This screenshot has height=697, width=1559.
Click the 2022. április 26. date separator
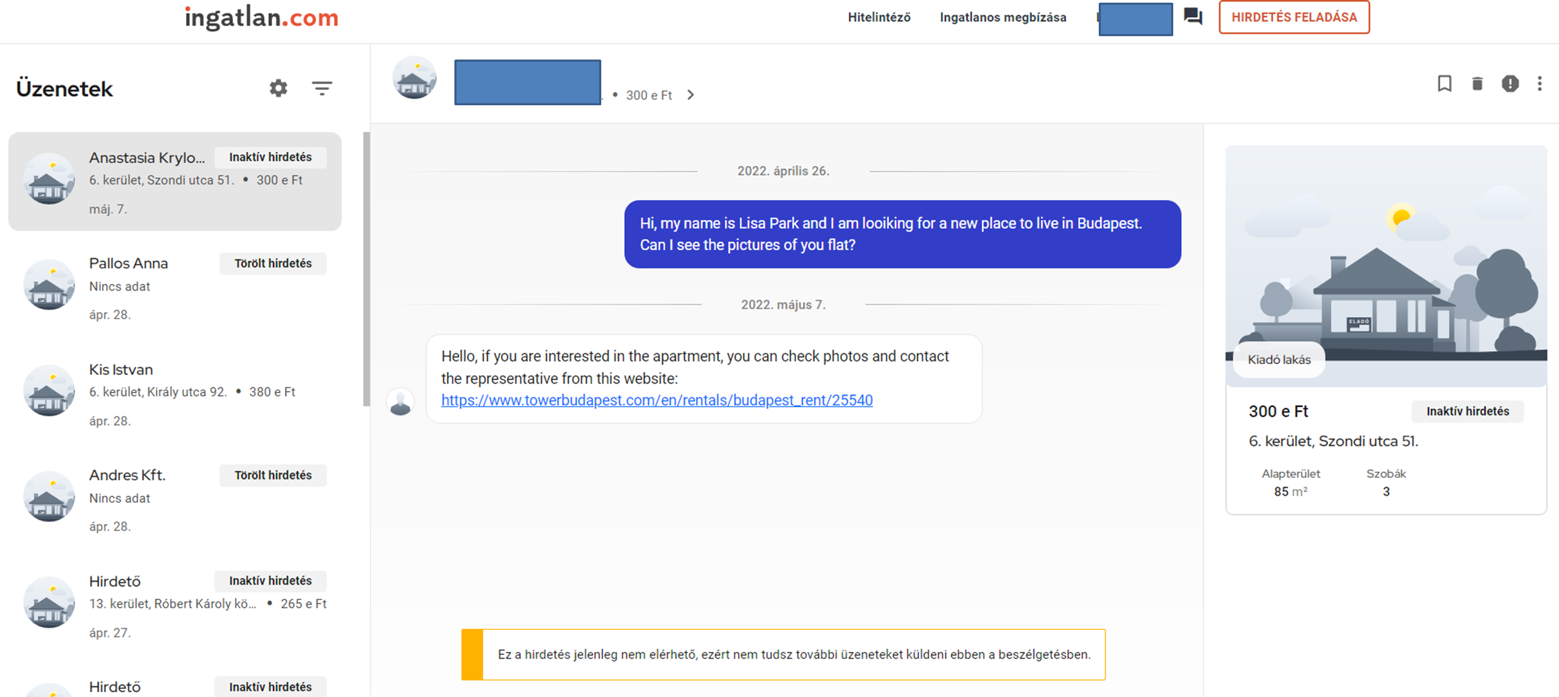tap(783, 171)
